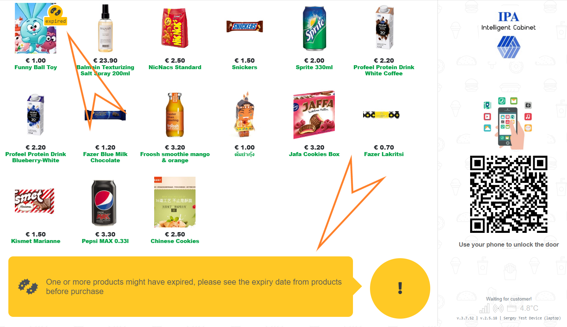Screen dimensions: 567x327
Task: Click the signal strength indicator above the version text
Action: [x=484, y=308]
